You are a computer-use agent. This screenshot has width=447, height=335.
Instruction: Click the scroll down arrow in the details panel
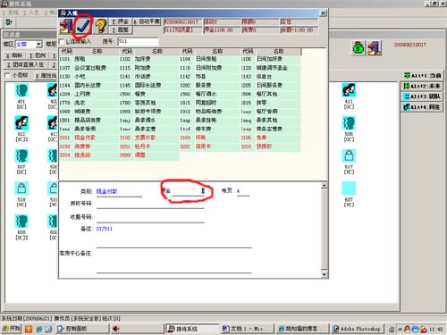(x=325, y=274)
